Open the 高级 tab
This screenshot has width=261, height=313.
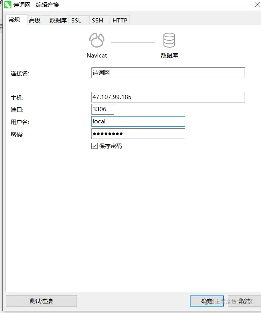[x=37, y=20]
